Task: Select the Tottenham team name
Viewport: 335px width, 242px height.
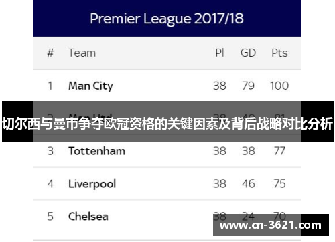Action: (x=96, y=151)
